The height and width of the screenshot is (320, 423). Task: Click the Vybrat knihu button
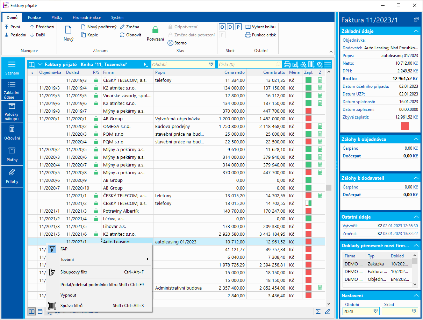pyautogui.click(x=260, y=27)
